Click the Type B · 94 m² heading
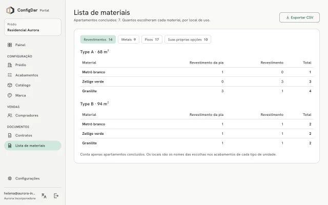This screenshot has width=328, height=205. (94, 104)
